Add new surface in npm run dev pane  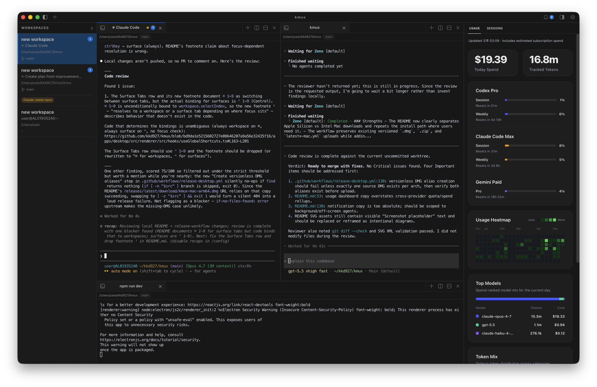pos(431,286)
